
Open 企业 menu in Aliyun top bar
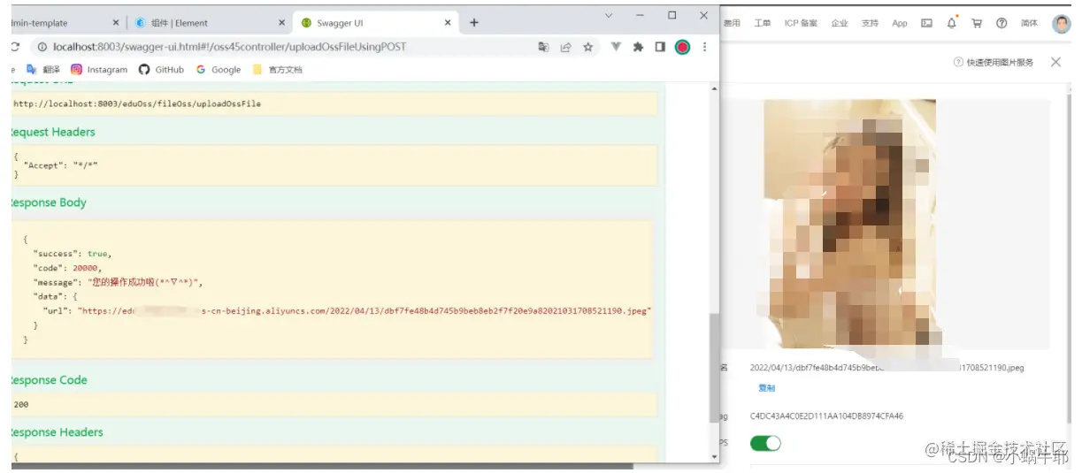tap(840, 23)
